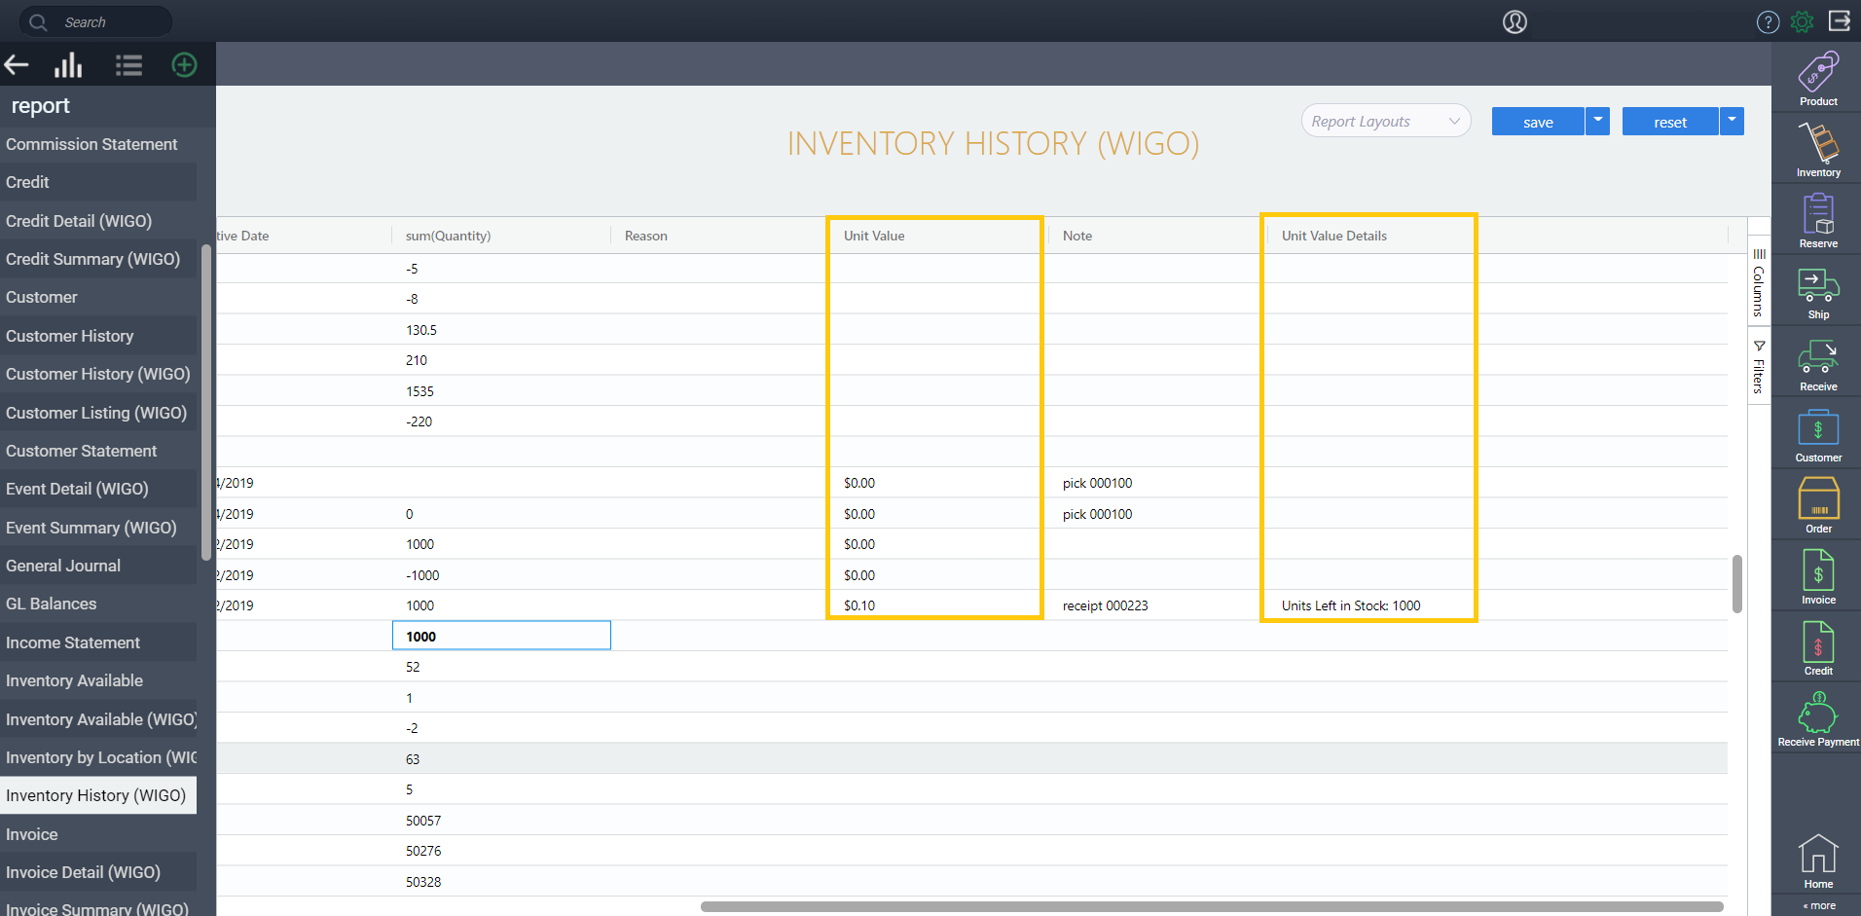Open the Inventory module
This screenshot has width=1861, height=916.
click(1818, 150)
